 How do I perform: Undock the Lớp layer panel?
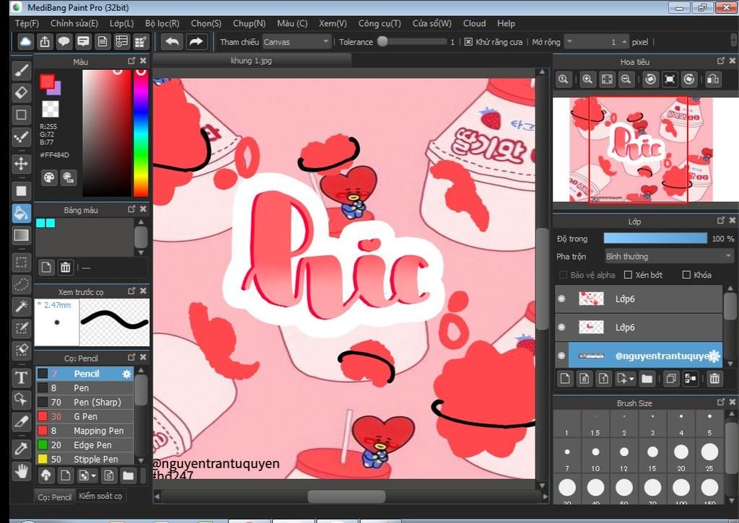pyautogui.click(x=721, y=220)
